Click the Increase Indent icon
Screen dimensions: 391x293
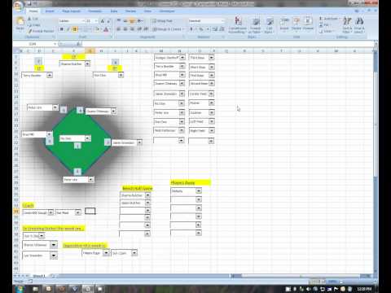coord(146,29)
